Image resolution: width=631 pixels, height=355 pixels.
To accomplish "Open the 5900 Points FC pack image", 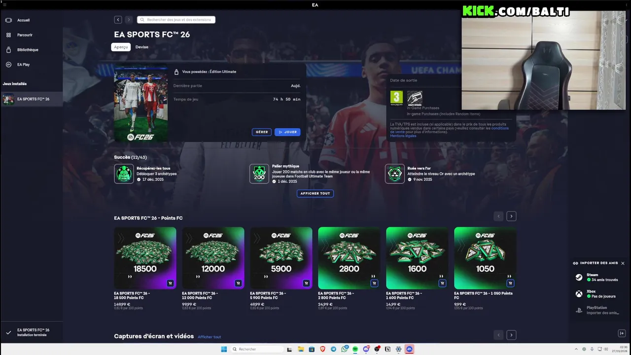I will point(281,258).
